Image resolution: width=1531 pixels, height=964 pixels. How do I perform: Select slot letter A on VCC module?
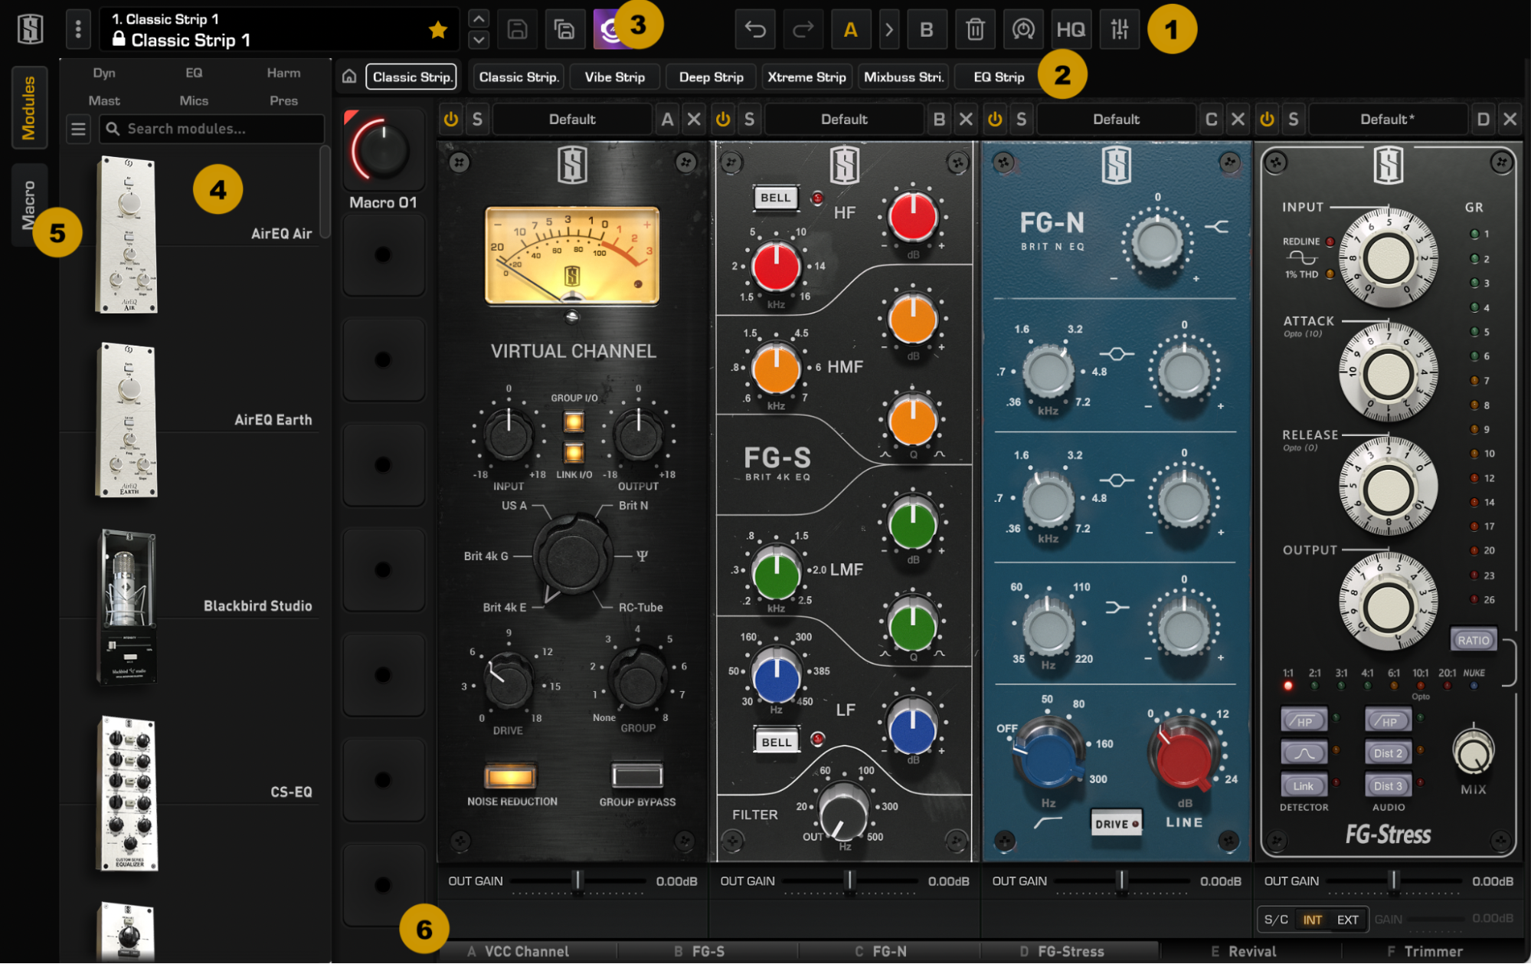click(x=667, y=120)
